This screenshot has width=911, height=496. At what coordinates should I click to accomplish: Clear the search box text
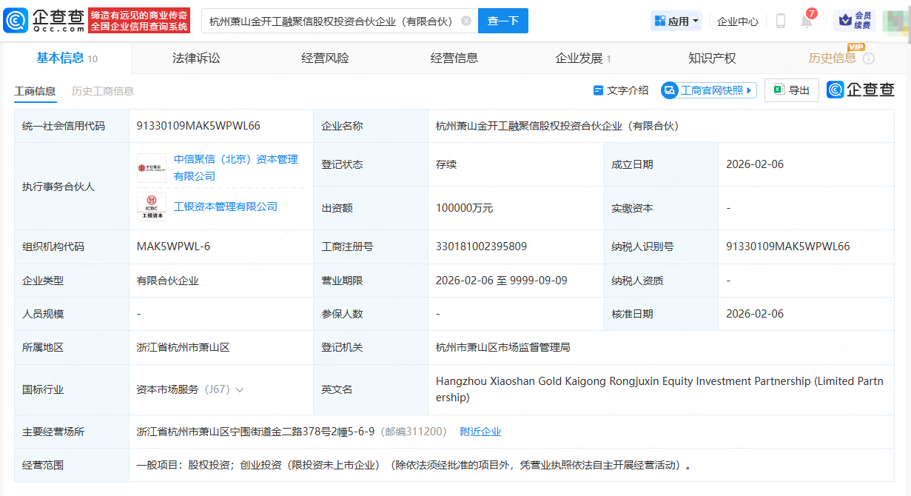(x=465, y=21)
